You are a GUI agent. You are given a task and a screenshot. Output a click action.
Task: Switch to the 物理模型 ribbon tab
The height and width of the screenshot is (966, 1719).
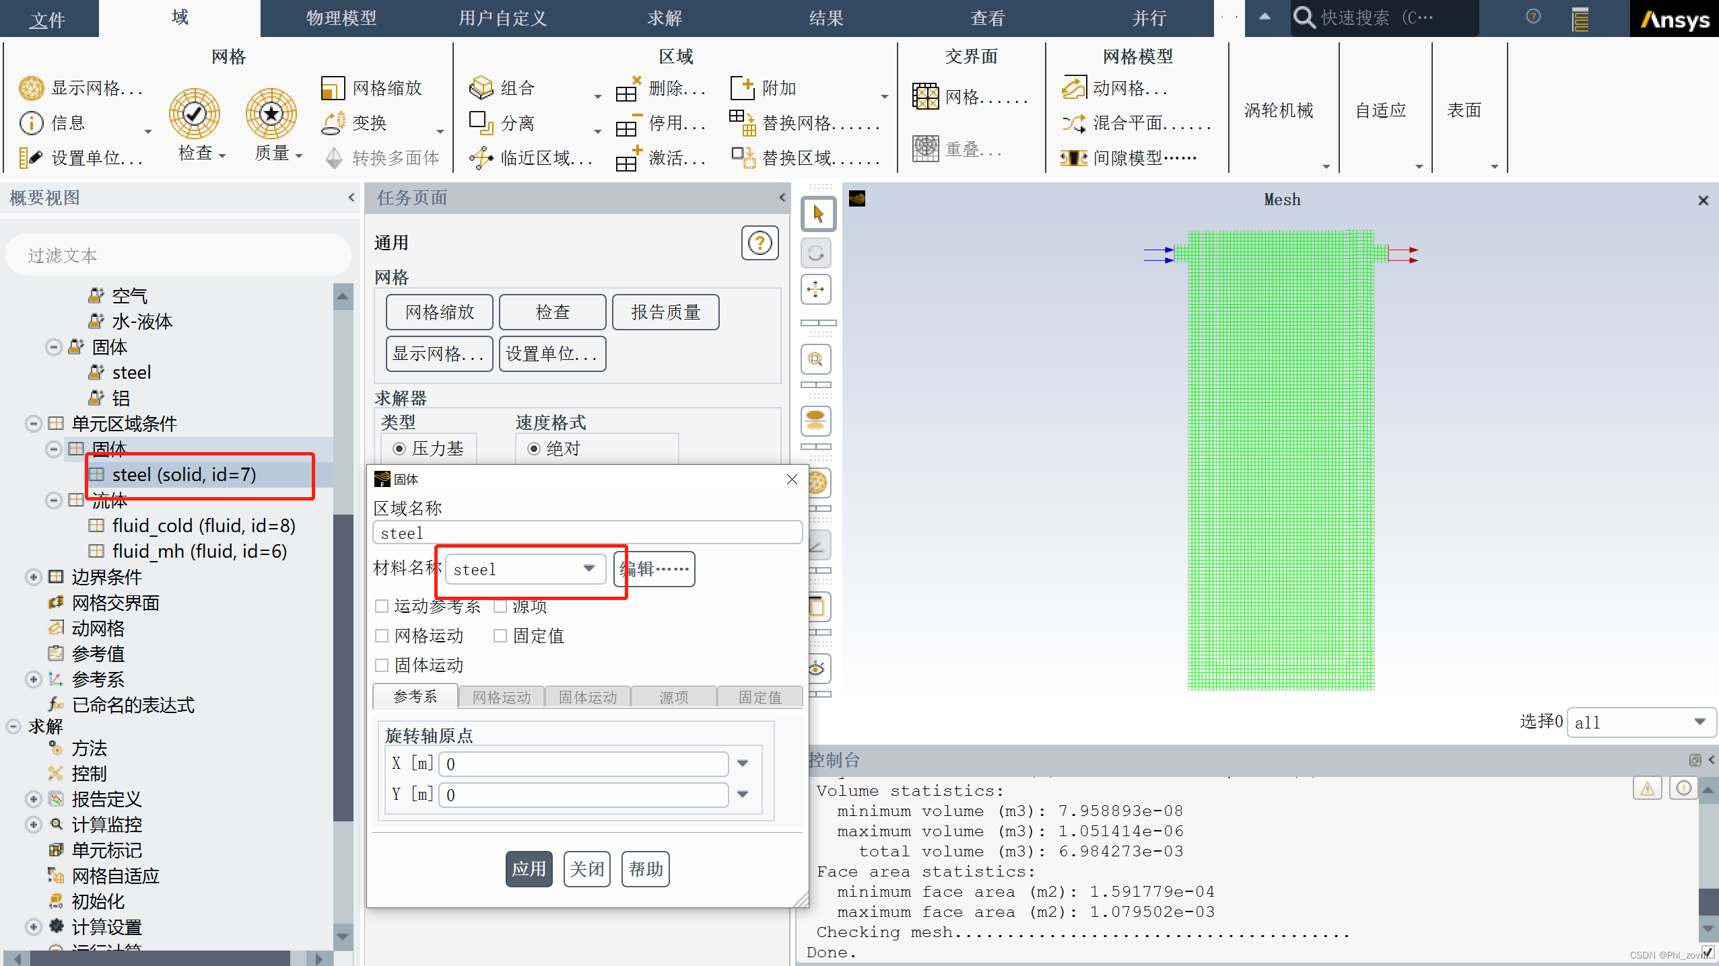coord(341,18)
